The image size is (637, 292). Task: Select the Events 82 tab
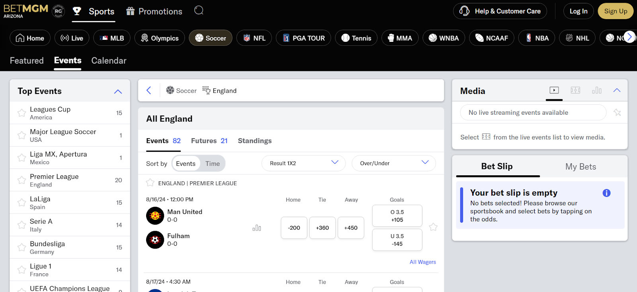click(x=163, y=141)
